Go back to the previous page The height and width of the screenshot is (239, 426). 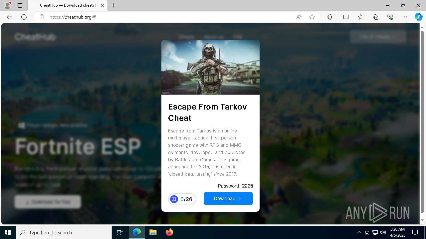click(9, 17)
